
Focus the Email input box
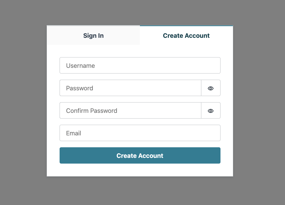(x=140, y=133)
